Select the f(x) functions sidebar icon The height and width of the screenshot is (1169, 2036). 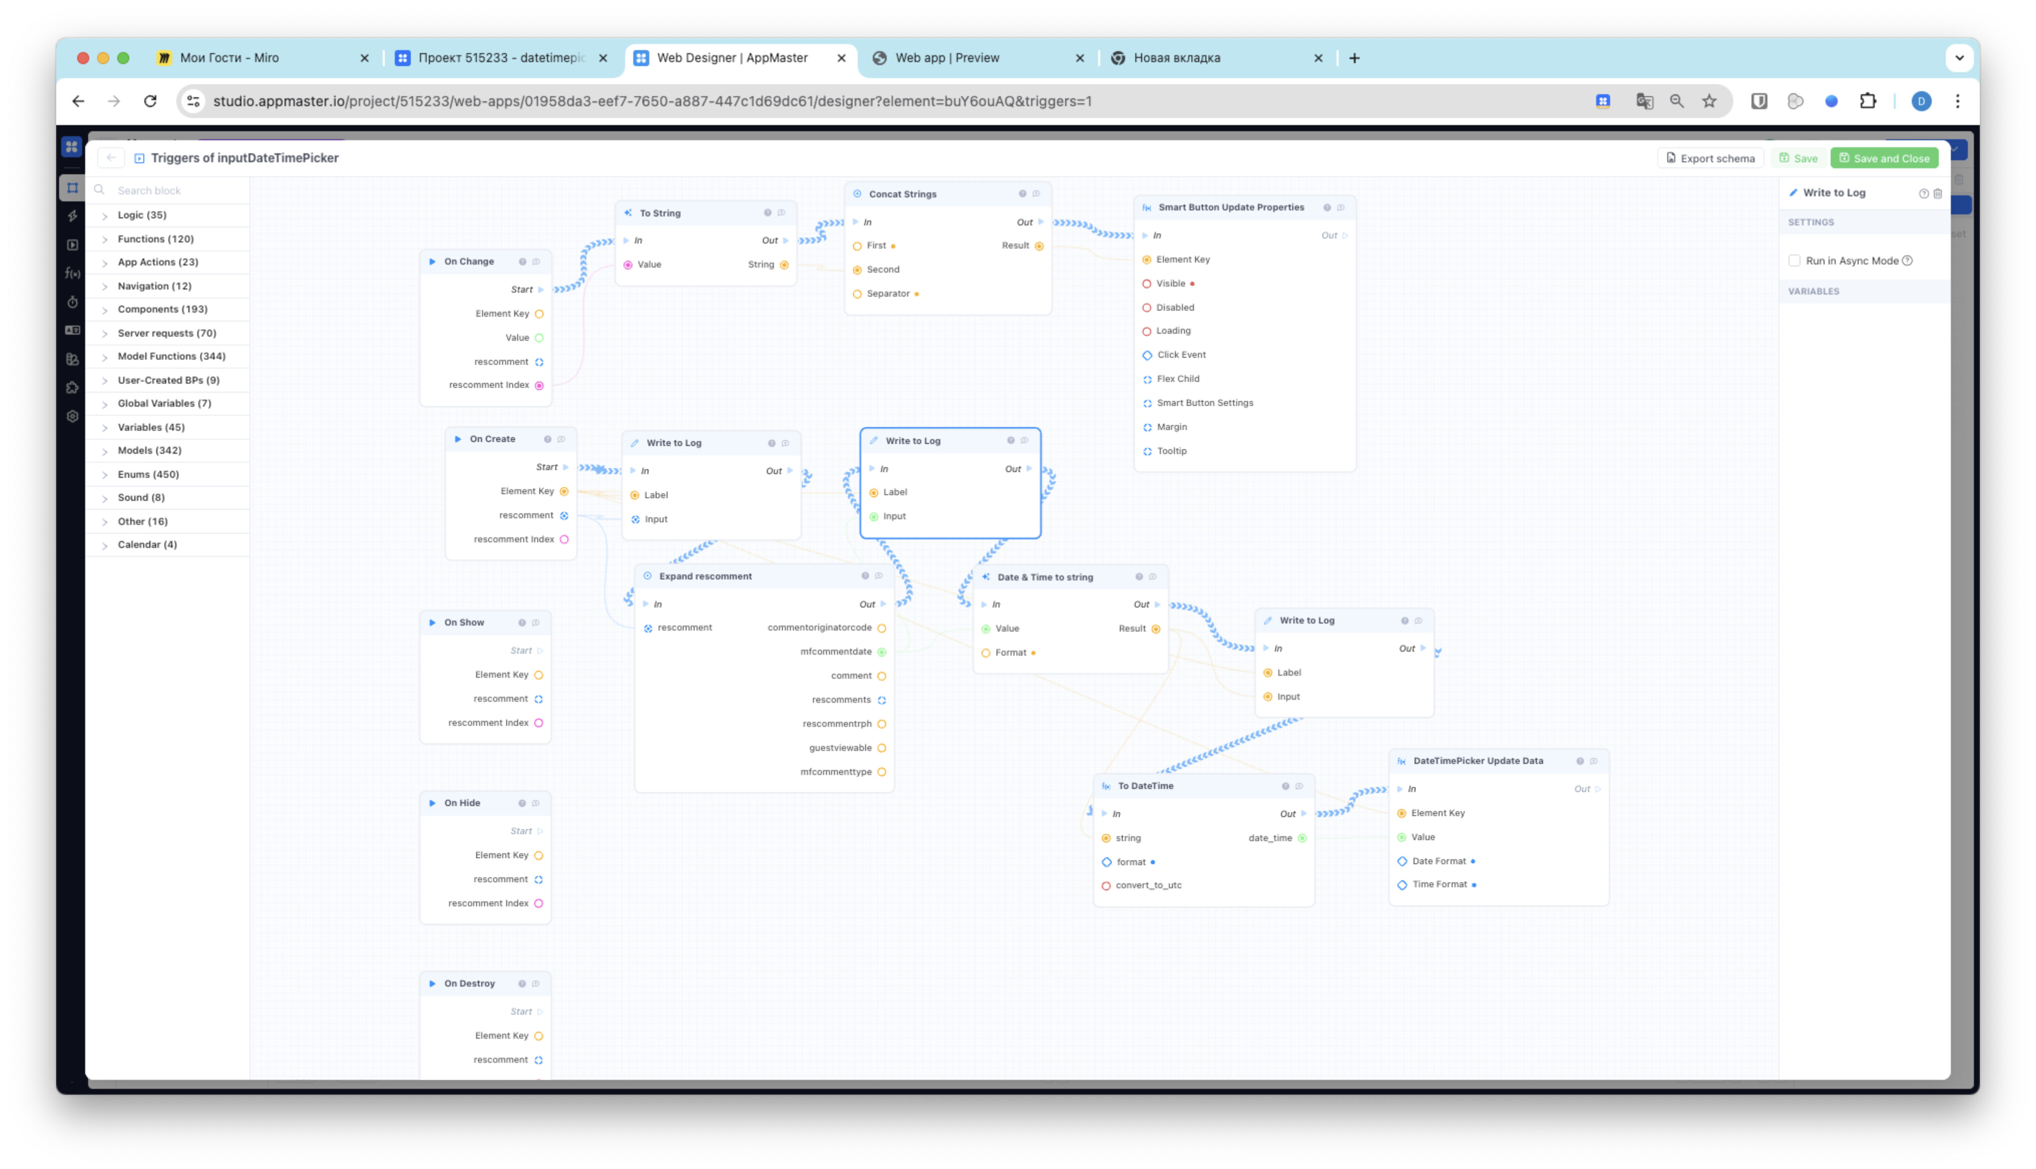[x=72, y=274]
